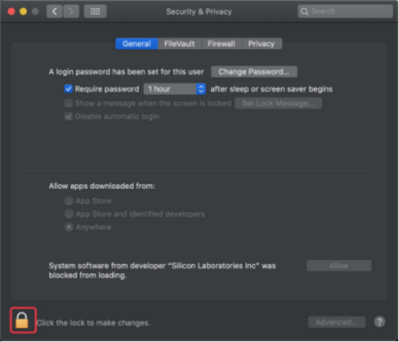Viewport: 399px width, 342px height.
Task: Allow the blocked Silicon Laboratories software
Action: pyautogui.click(x=339, y=266)
